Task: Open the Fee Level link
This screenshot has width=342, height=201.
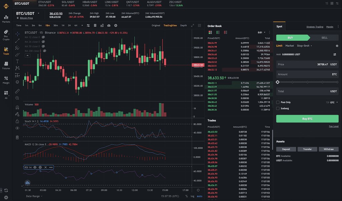Action: 334,126
